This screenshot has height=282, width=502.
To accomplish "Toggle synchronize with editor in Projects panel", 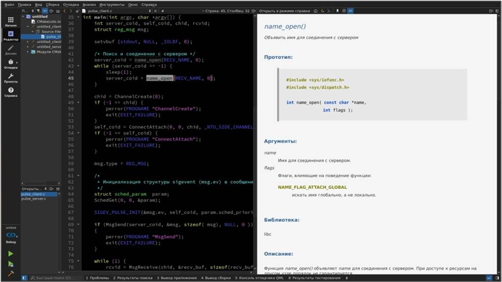I will tap(45, 11).
